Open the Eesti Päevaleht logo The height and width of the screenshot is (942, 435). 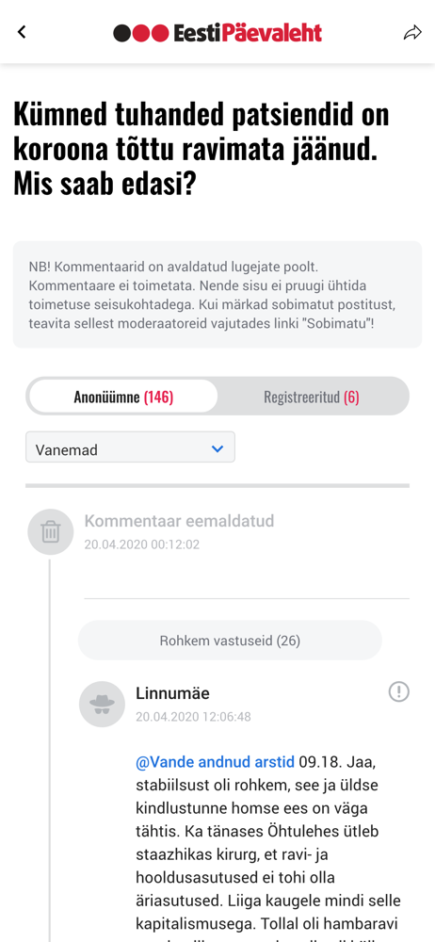217,32
